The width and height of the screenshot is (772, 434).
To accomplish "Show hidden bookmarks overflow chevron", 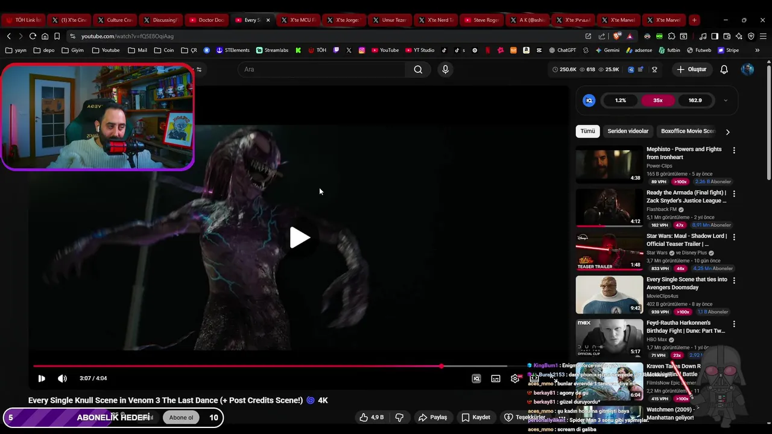I will point(758,51).
